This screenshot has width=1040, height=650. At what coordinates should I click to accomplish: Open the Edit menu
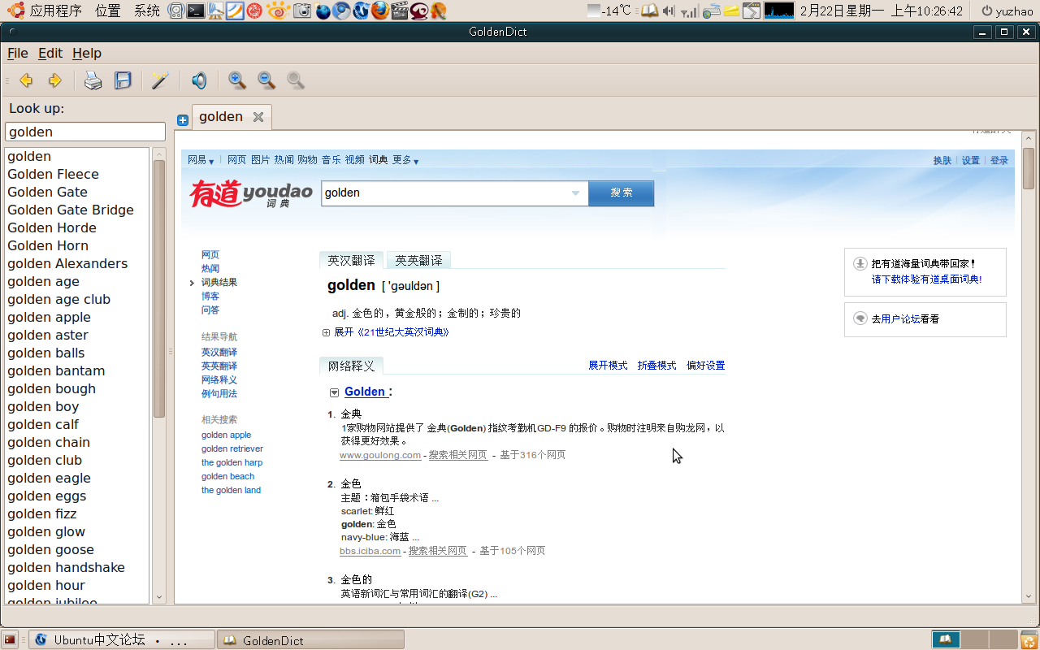(50, 53)
